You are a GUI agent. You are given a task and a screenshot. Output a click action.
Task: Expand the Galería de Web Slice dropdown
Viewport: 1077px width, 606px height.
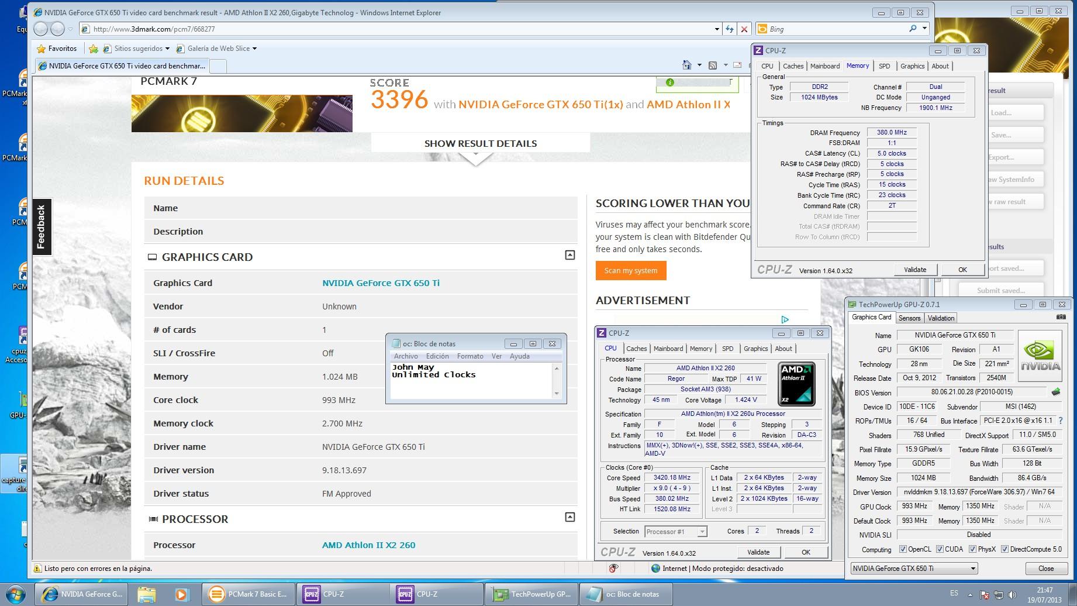(254, 49)
